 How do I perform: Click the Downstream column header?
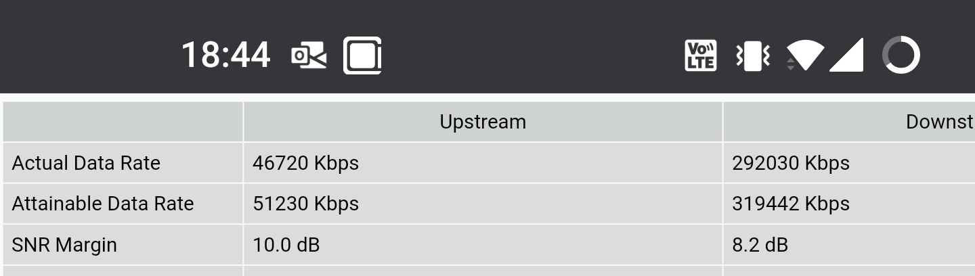(x=940, y=122)
